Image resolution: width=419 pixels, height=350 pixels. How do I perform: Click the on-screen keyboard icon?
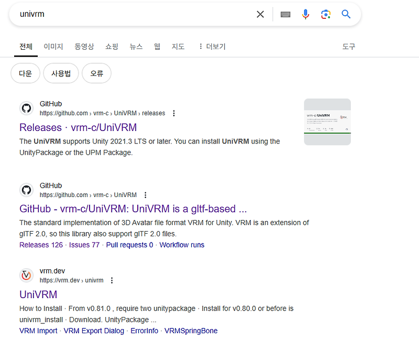[285, 15]
